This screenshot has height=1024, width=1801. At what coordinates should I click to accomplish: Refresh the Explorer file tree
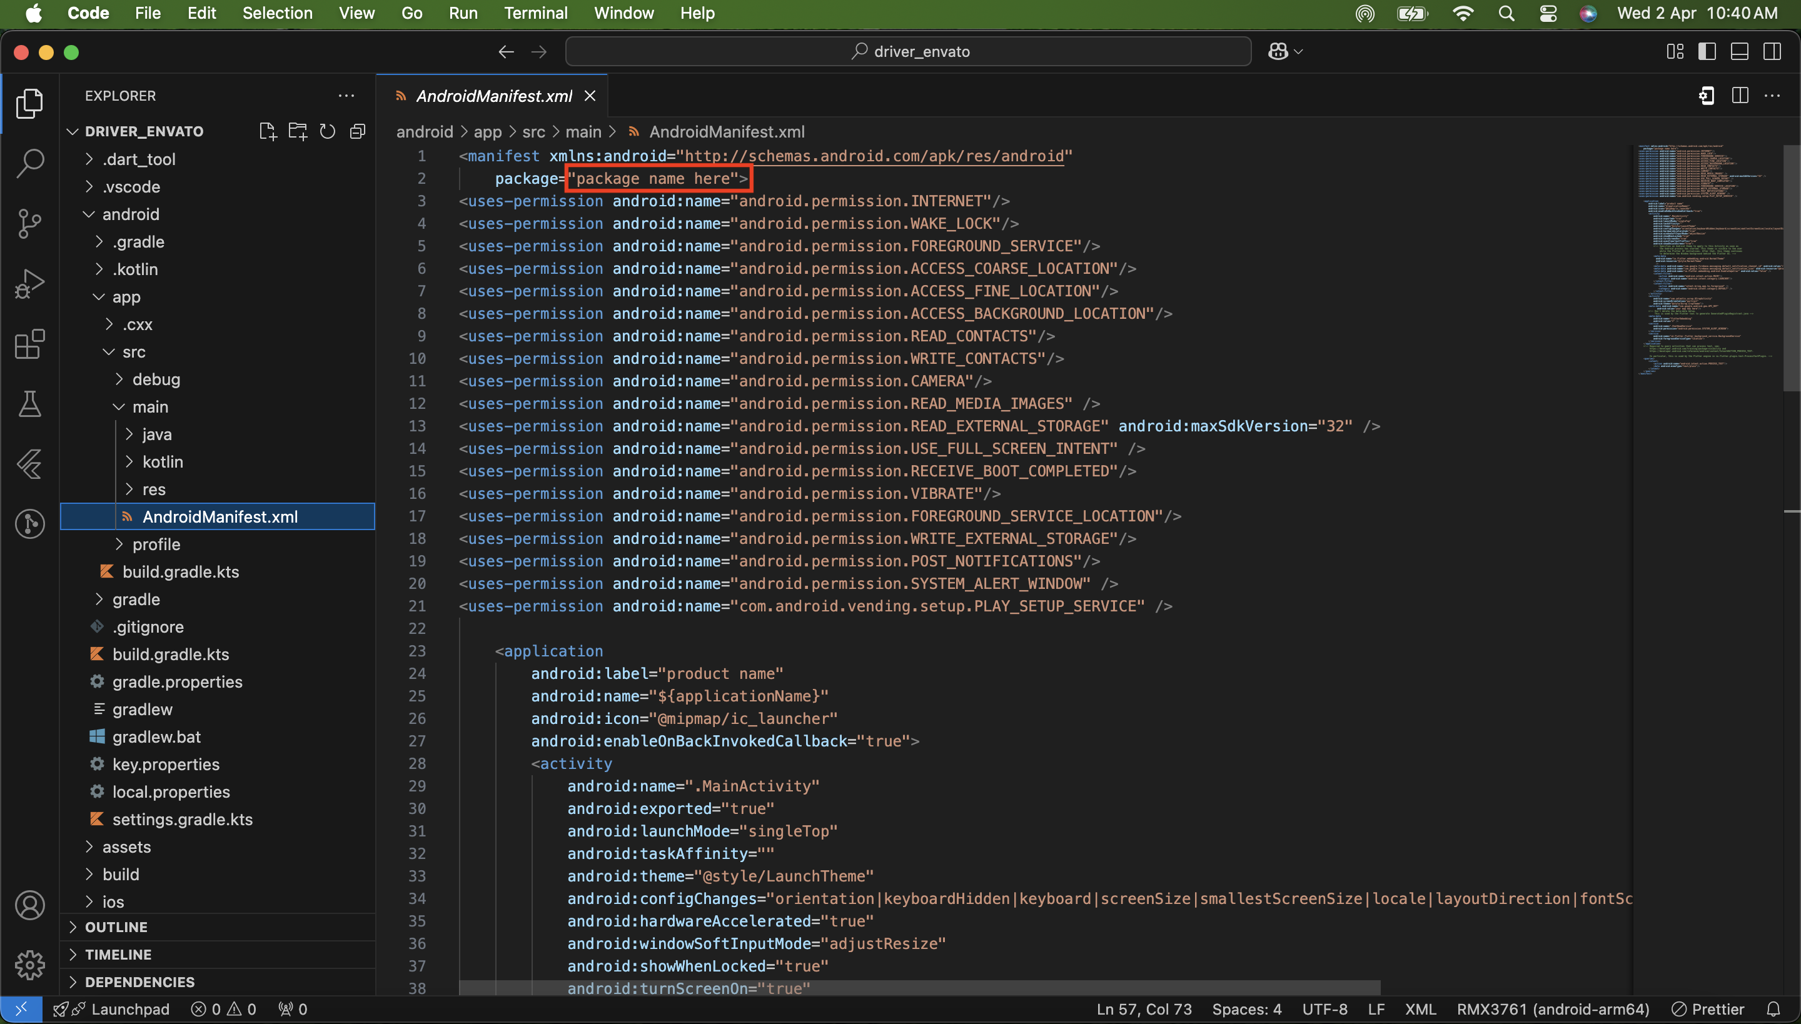point(327,131)
